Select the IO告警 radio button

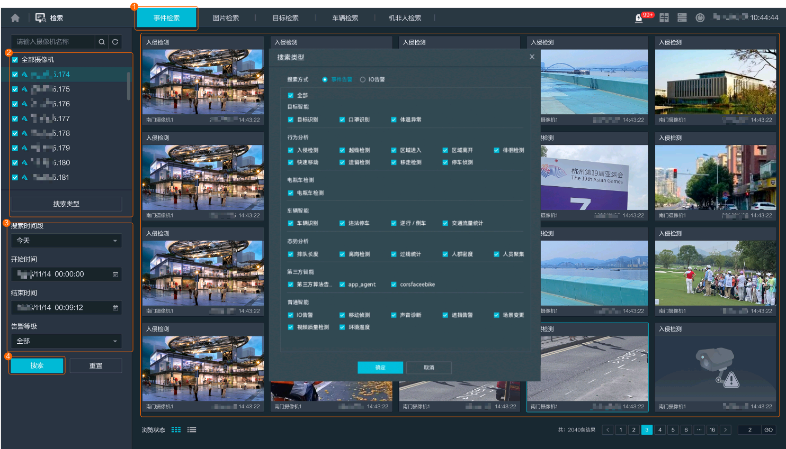tap(363, 80)
